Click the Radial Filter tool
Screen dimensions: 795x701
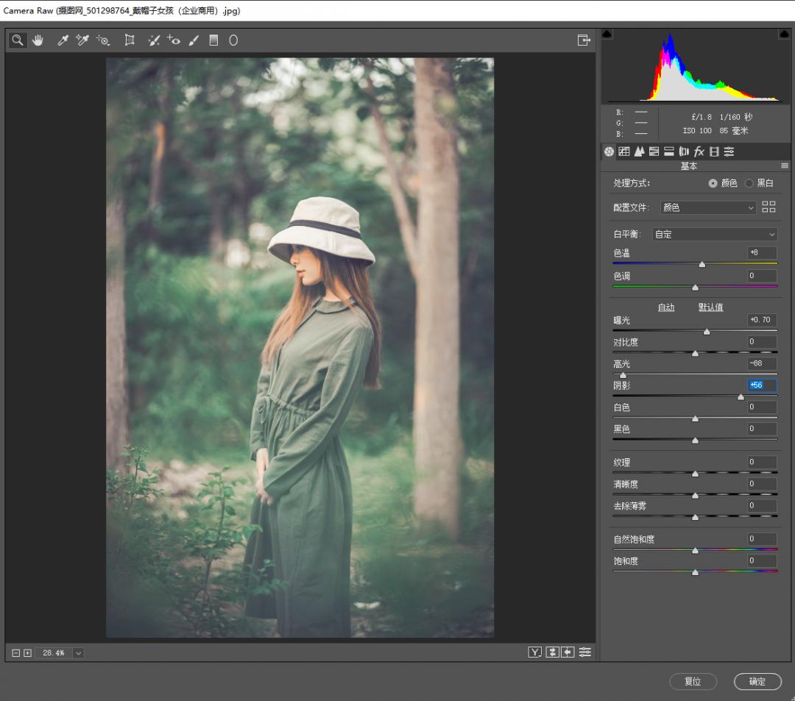pyautogui.click(x=233, y=40)
